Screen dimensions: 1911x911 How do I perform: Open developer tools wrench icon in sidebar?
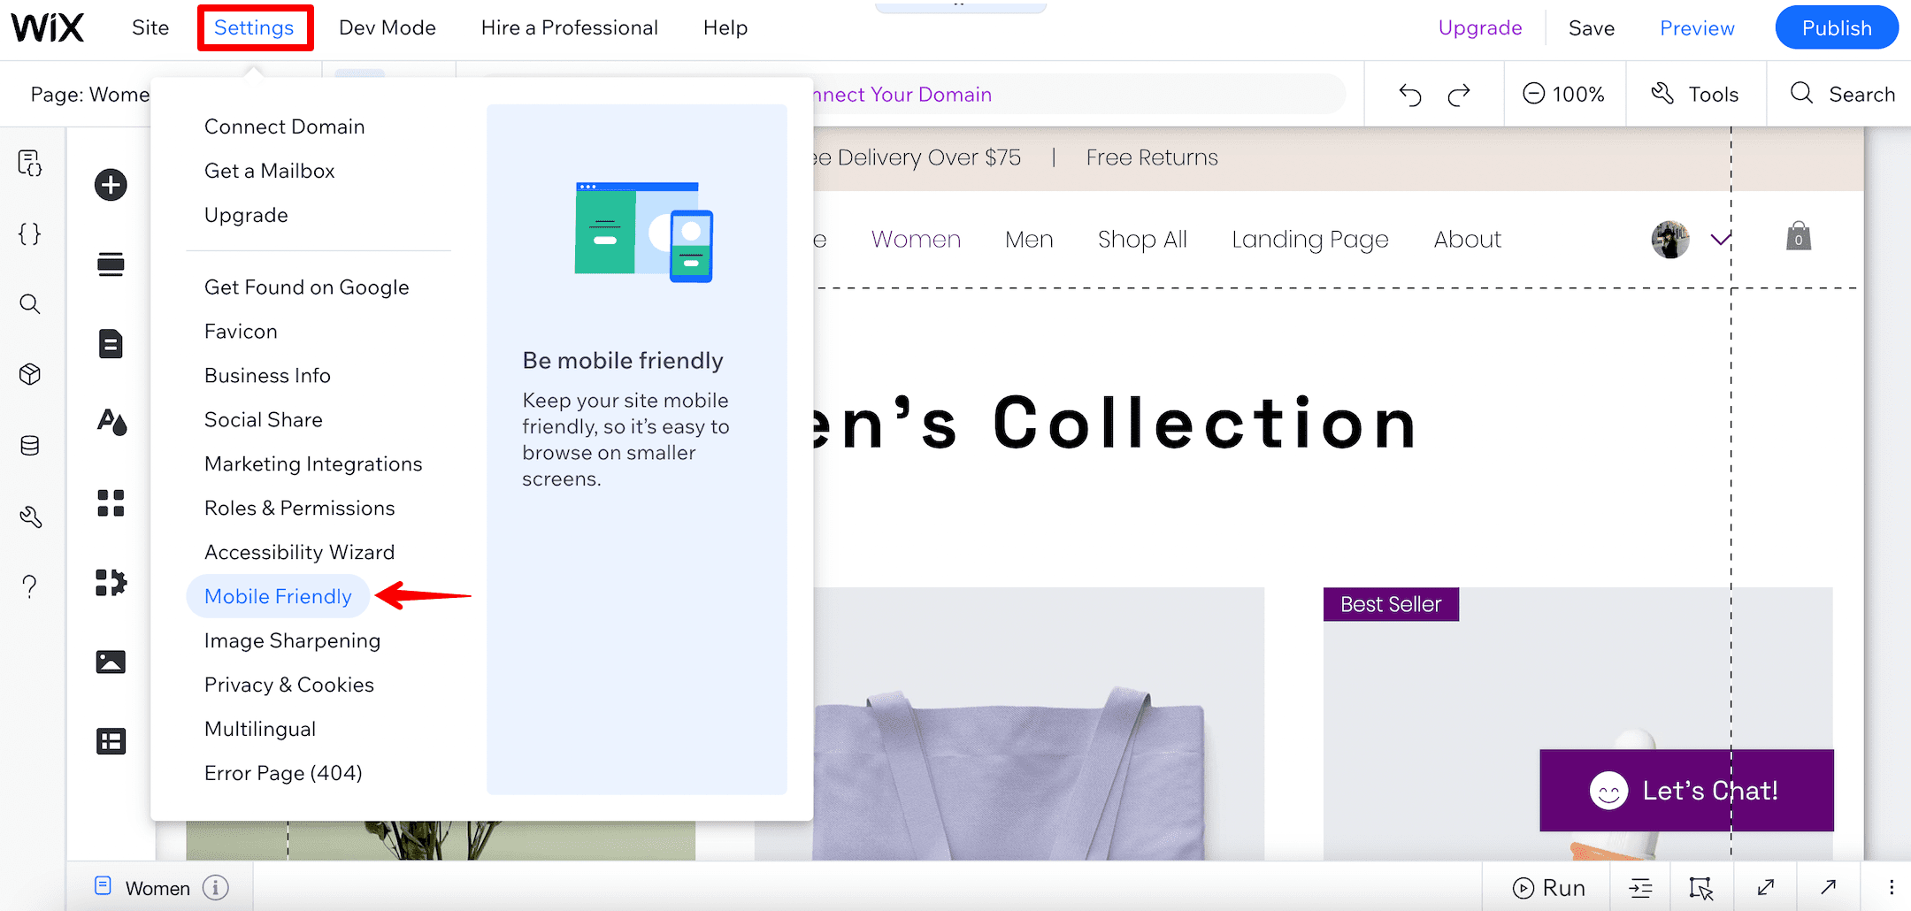click(30, 517)
